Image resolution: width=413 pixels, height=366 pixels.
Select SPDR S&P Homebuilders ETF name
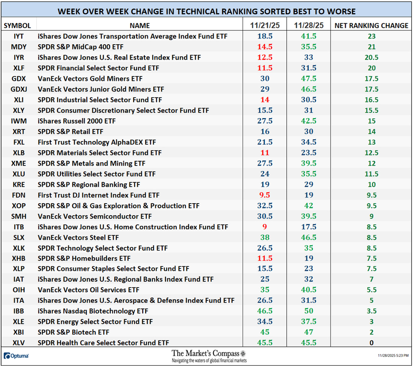pos(84,258)
